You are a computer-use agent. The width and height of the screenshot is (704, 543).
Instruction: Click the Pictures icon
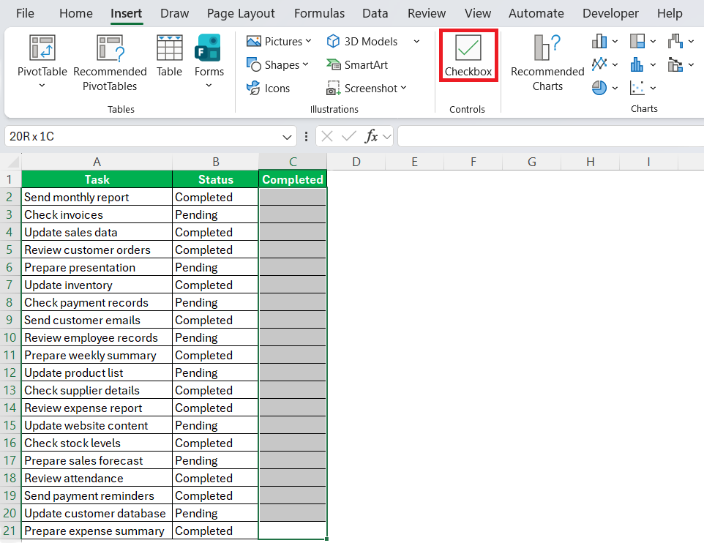click(x=254, y=41)
